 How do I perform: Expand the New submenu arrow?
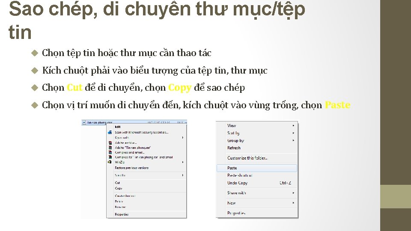293,203
